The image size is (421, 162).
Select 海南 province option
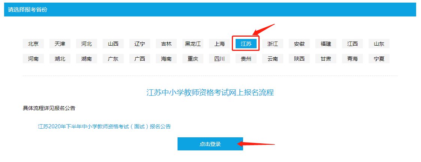tap(166, 59)
